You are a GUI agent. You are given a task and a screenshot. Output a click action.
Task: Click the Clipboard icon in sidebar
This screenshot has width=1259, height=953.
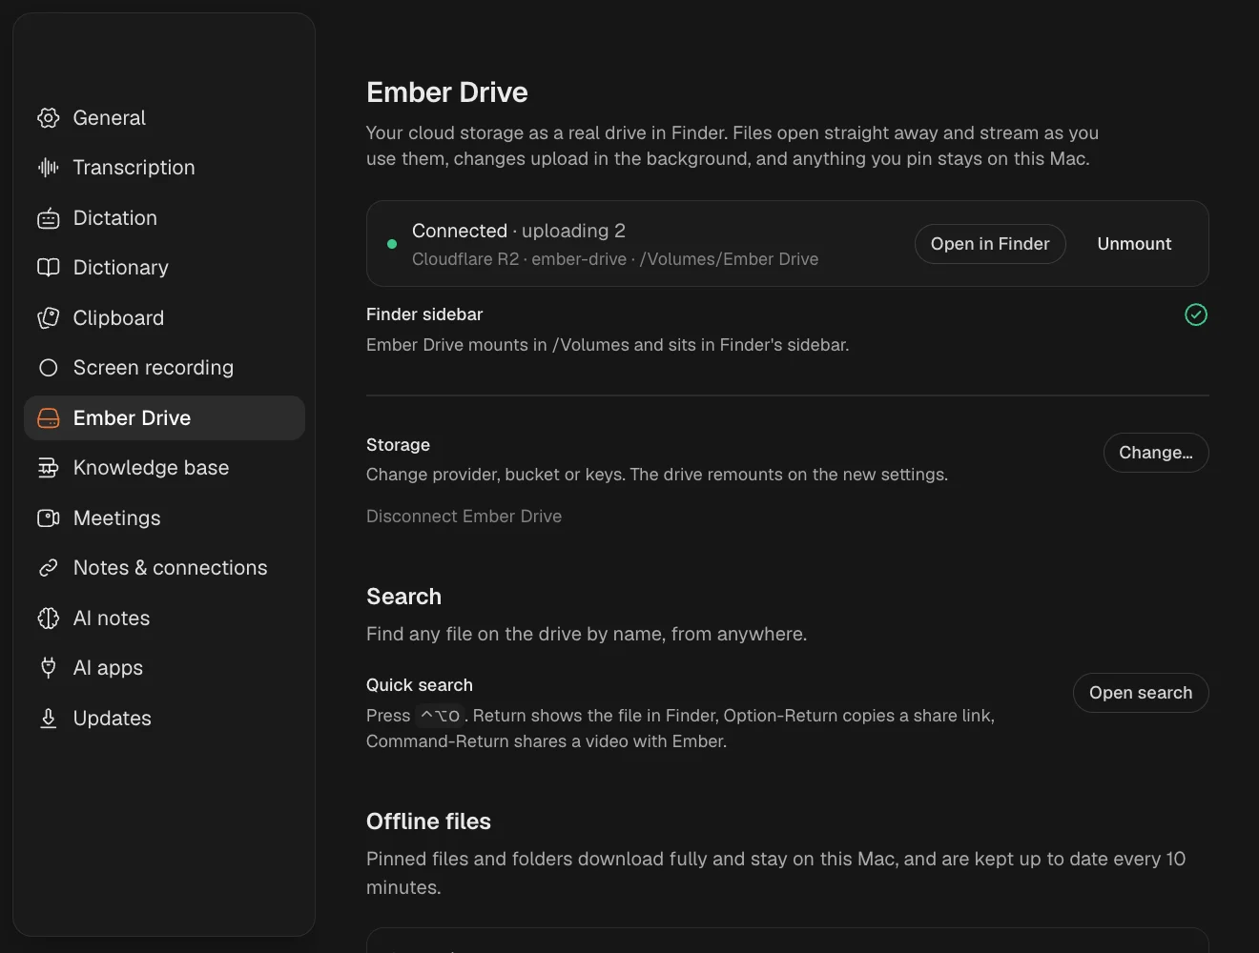click(49, 318)
